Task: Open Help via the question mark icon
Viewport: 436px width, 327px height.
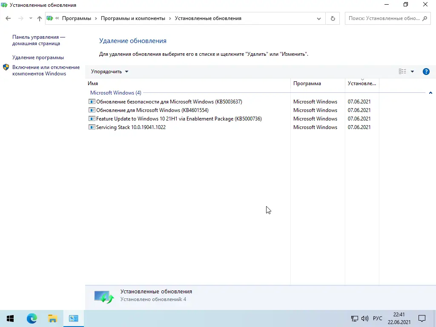Action: pos(426,71)
